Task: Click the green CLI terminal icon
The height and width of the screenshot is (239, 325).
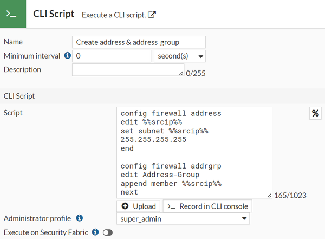Action: (12, 14)
